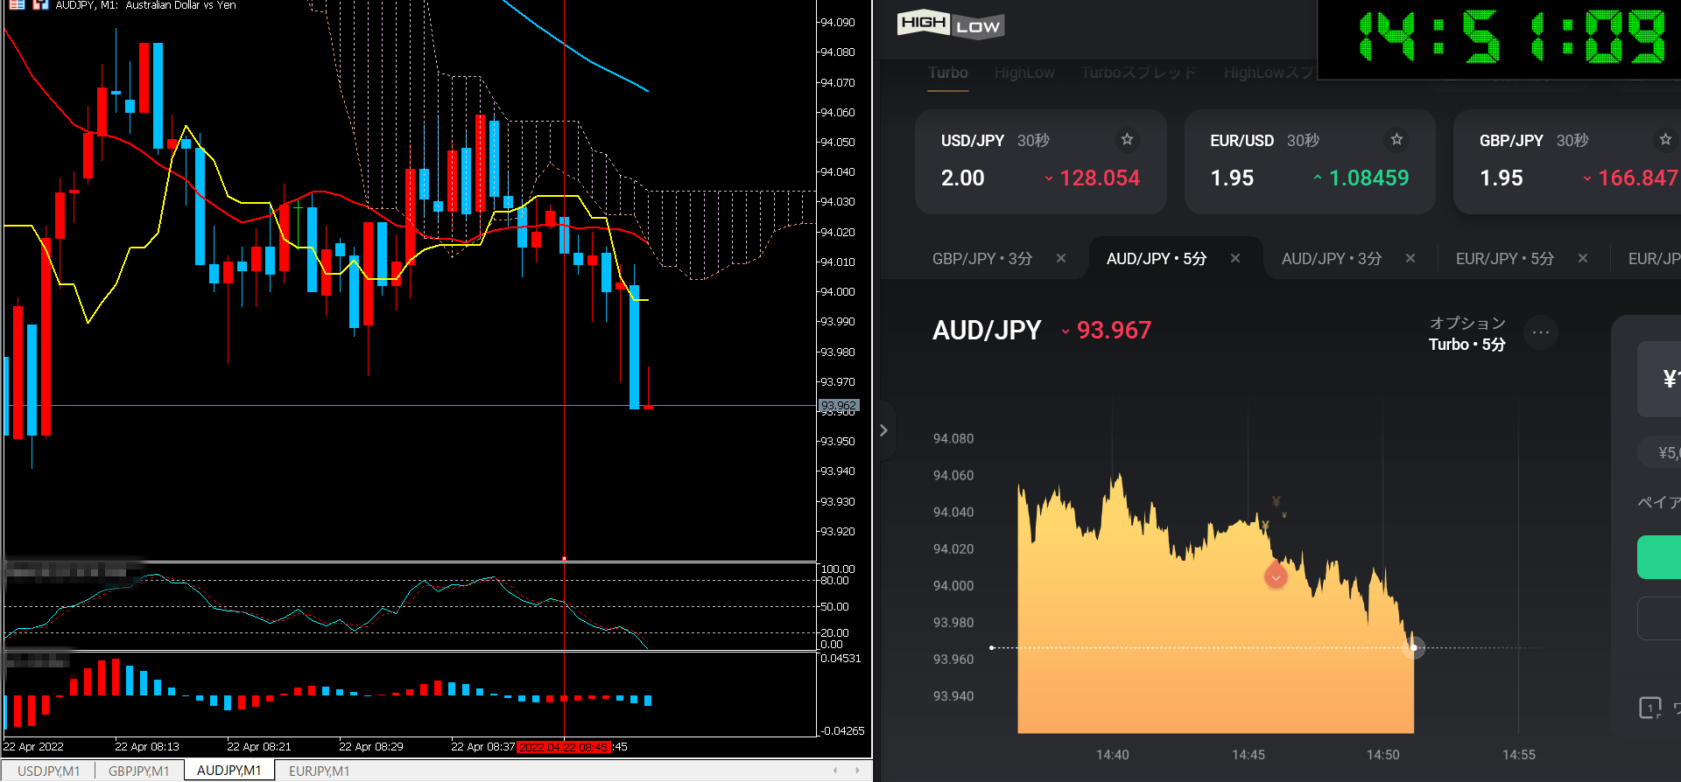Switch to GBPJPY,M1 chart tab in MT5

point(139,771)
